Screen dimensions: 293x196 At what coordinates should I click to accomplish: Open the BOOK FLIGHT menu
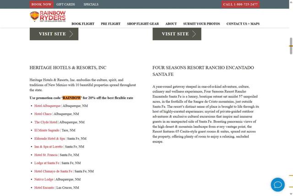[x=83, y=24]
